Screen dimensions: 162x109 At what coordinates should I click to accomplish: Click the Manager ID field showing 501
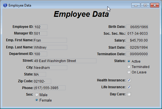[x=41, y=34]
